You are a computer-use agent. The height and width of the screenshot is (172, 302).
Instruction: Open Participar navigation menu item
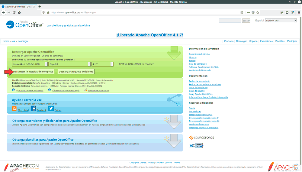[292, 41]
